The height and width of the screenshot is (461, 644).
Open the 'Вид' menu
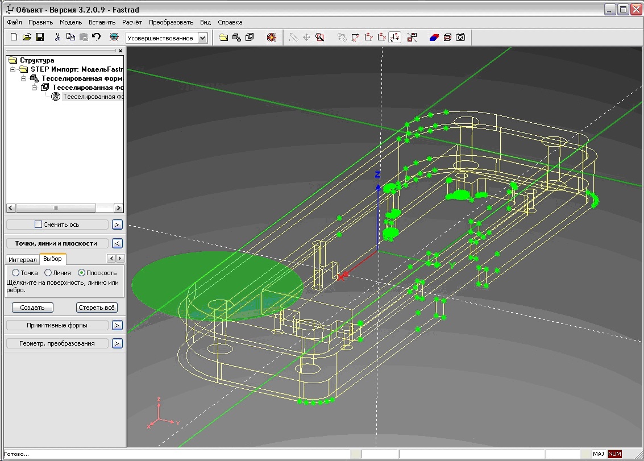pos(205,22)
